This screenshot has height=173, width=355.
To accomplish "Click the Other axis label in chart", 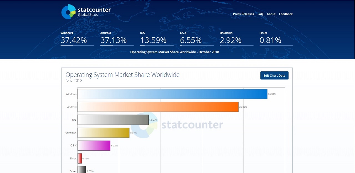I will [73, 171].
